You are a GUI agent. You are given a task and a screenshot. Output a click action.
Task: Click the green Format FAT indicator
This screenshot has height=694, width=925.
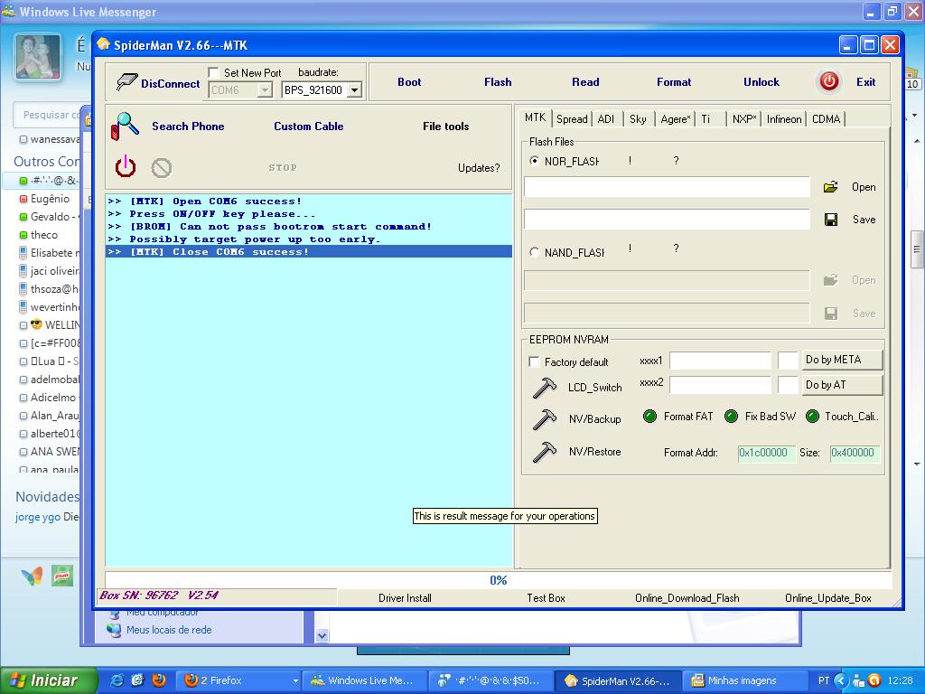click(649, 417)
